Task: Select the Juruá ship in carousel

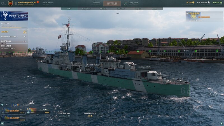Action: coord(39,110)
